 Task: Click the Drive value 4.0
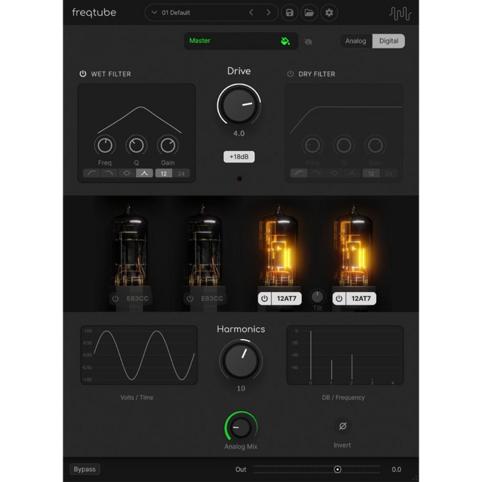239,134
